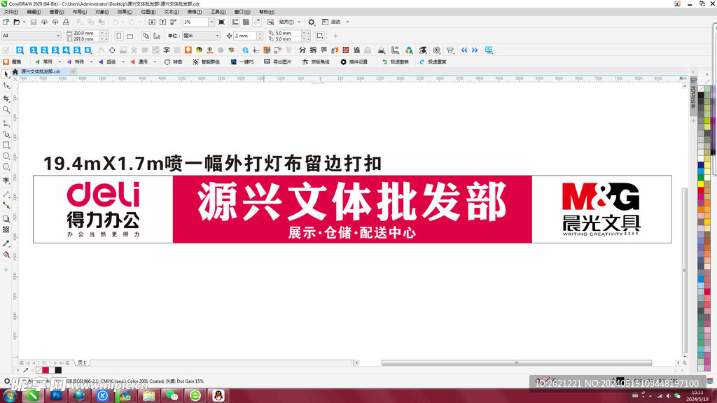Screen dimensions: 717x403
Task: Click the plugin icon labeled 分
Action: click(x=302, y=50)
